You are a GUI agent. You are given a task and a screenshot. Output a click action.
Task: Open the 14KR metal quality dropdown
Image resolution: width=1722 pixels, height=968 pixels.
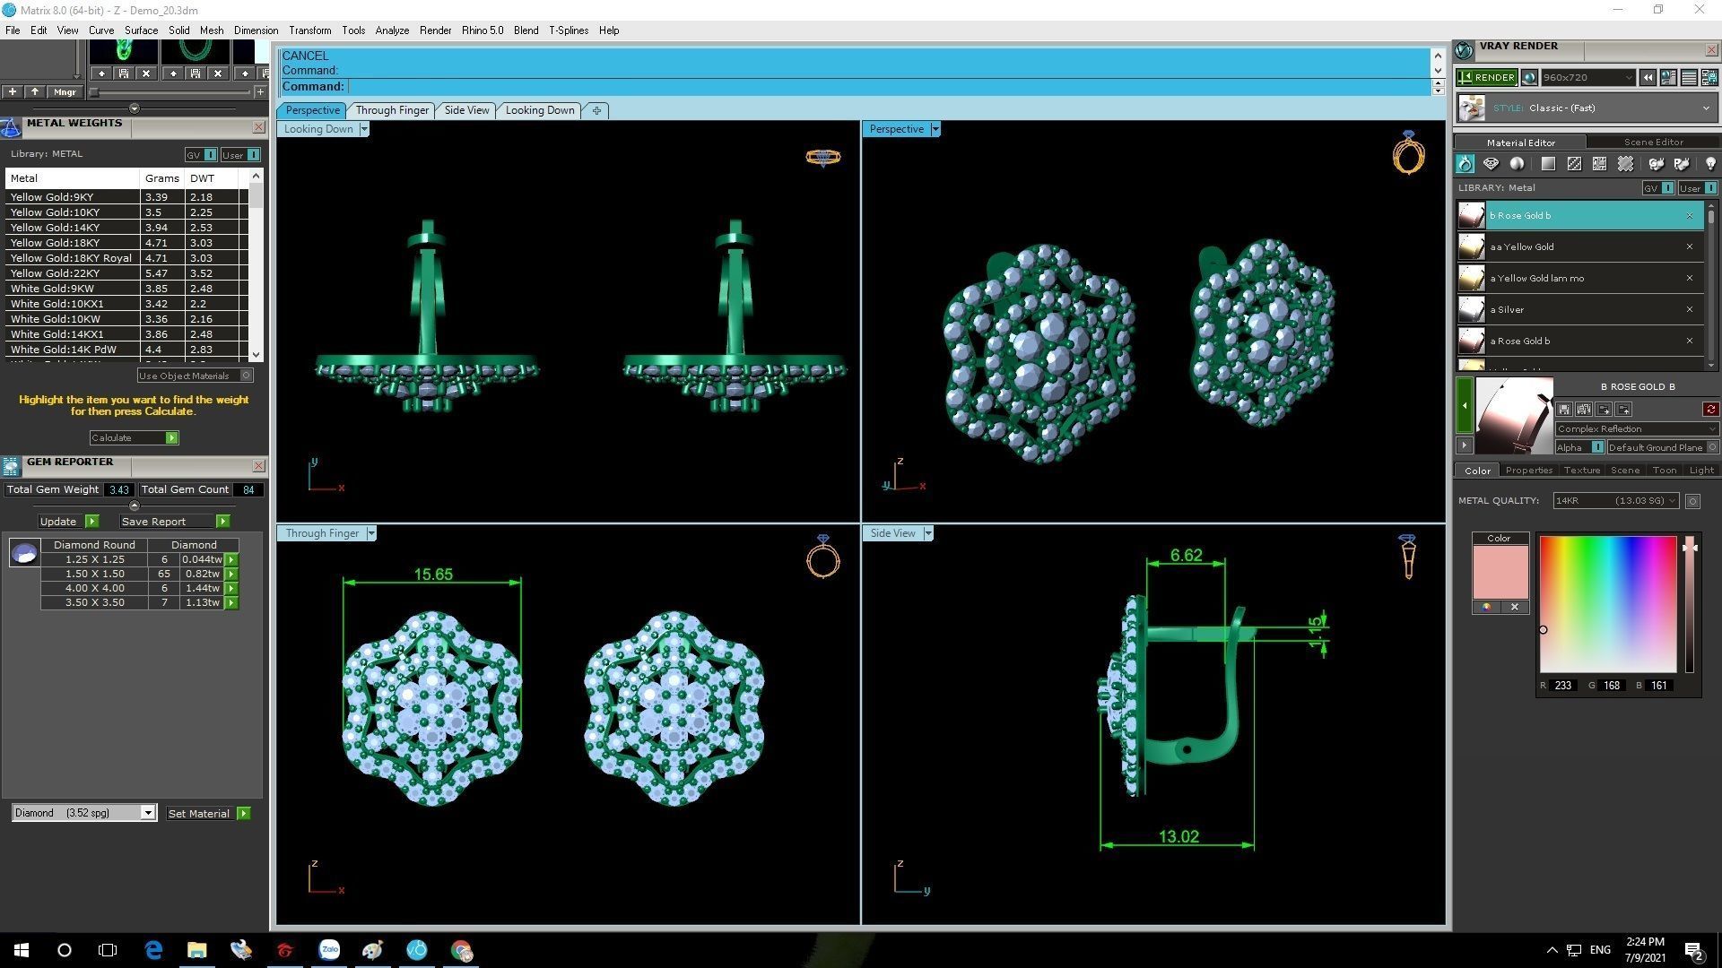click(1615, 501)
